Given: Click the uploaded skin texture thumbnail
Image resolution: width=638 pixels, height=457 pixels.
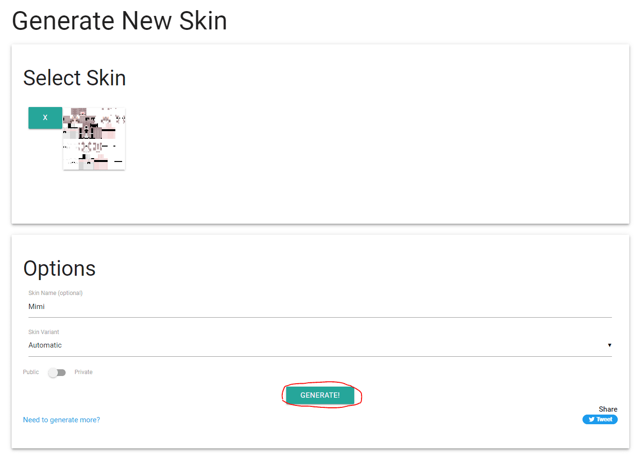Looking at the screenshot, I should (x=94, y=139).
